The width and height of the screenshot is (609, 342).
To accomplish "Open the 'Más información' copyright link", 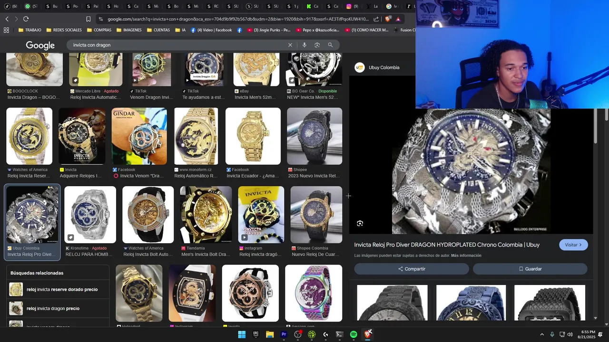I will [466, 256].
